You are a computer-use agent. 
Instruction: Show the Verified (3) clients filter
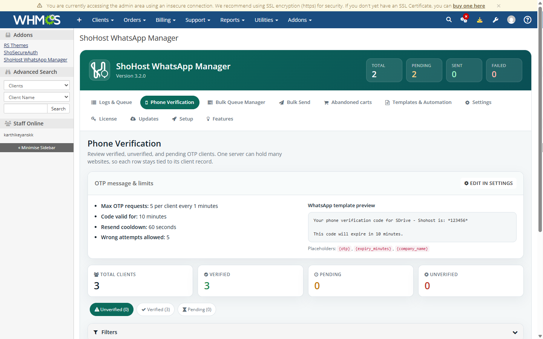click(x=156, y=310)
